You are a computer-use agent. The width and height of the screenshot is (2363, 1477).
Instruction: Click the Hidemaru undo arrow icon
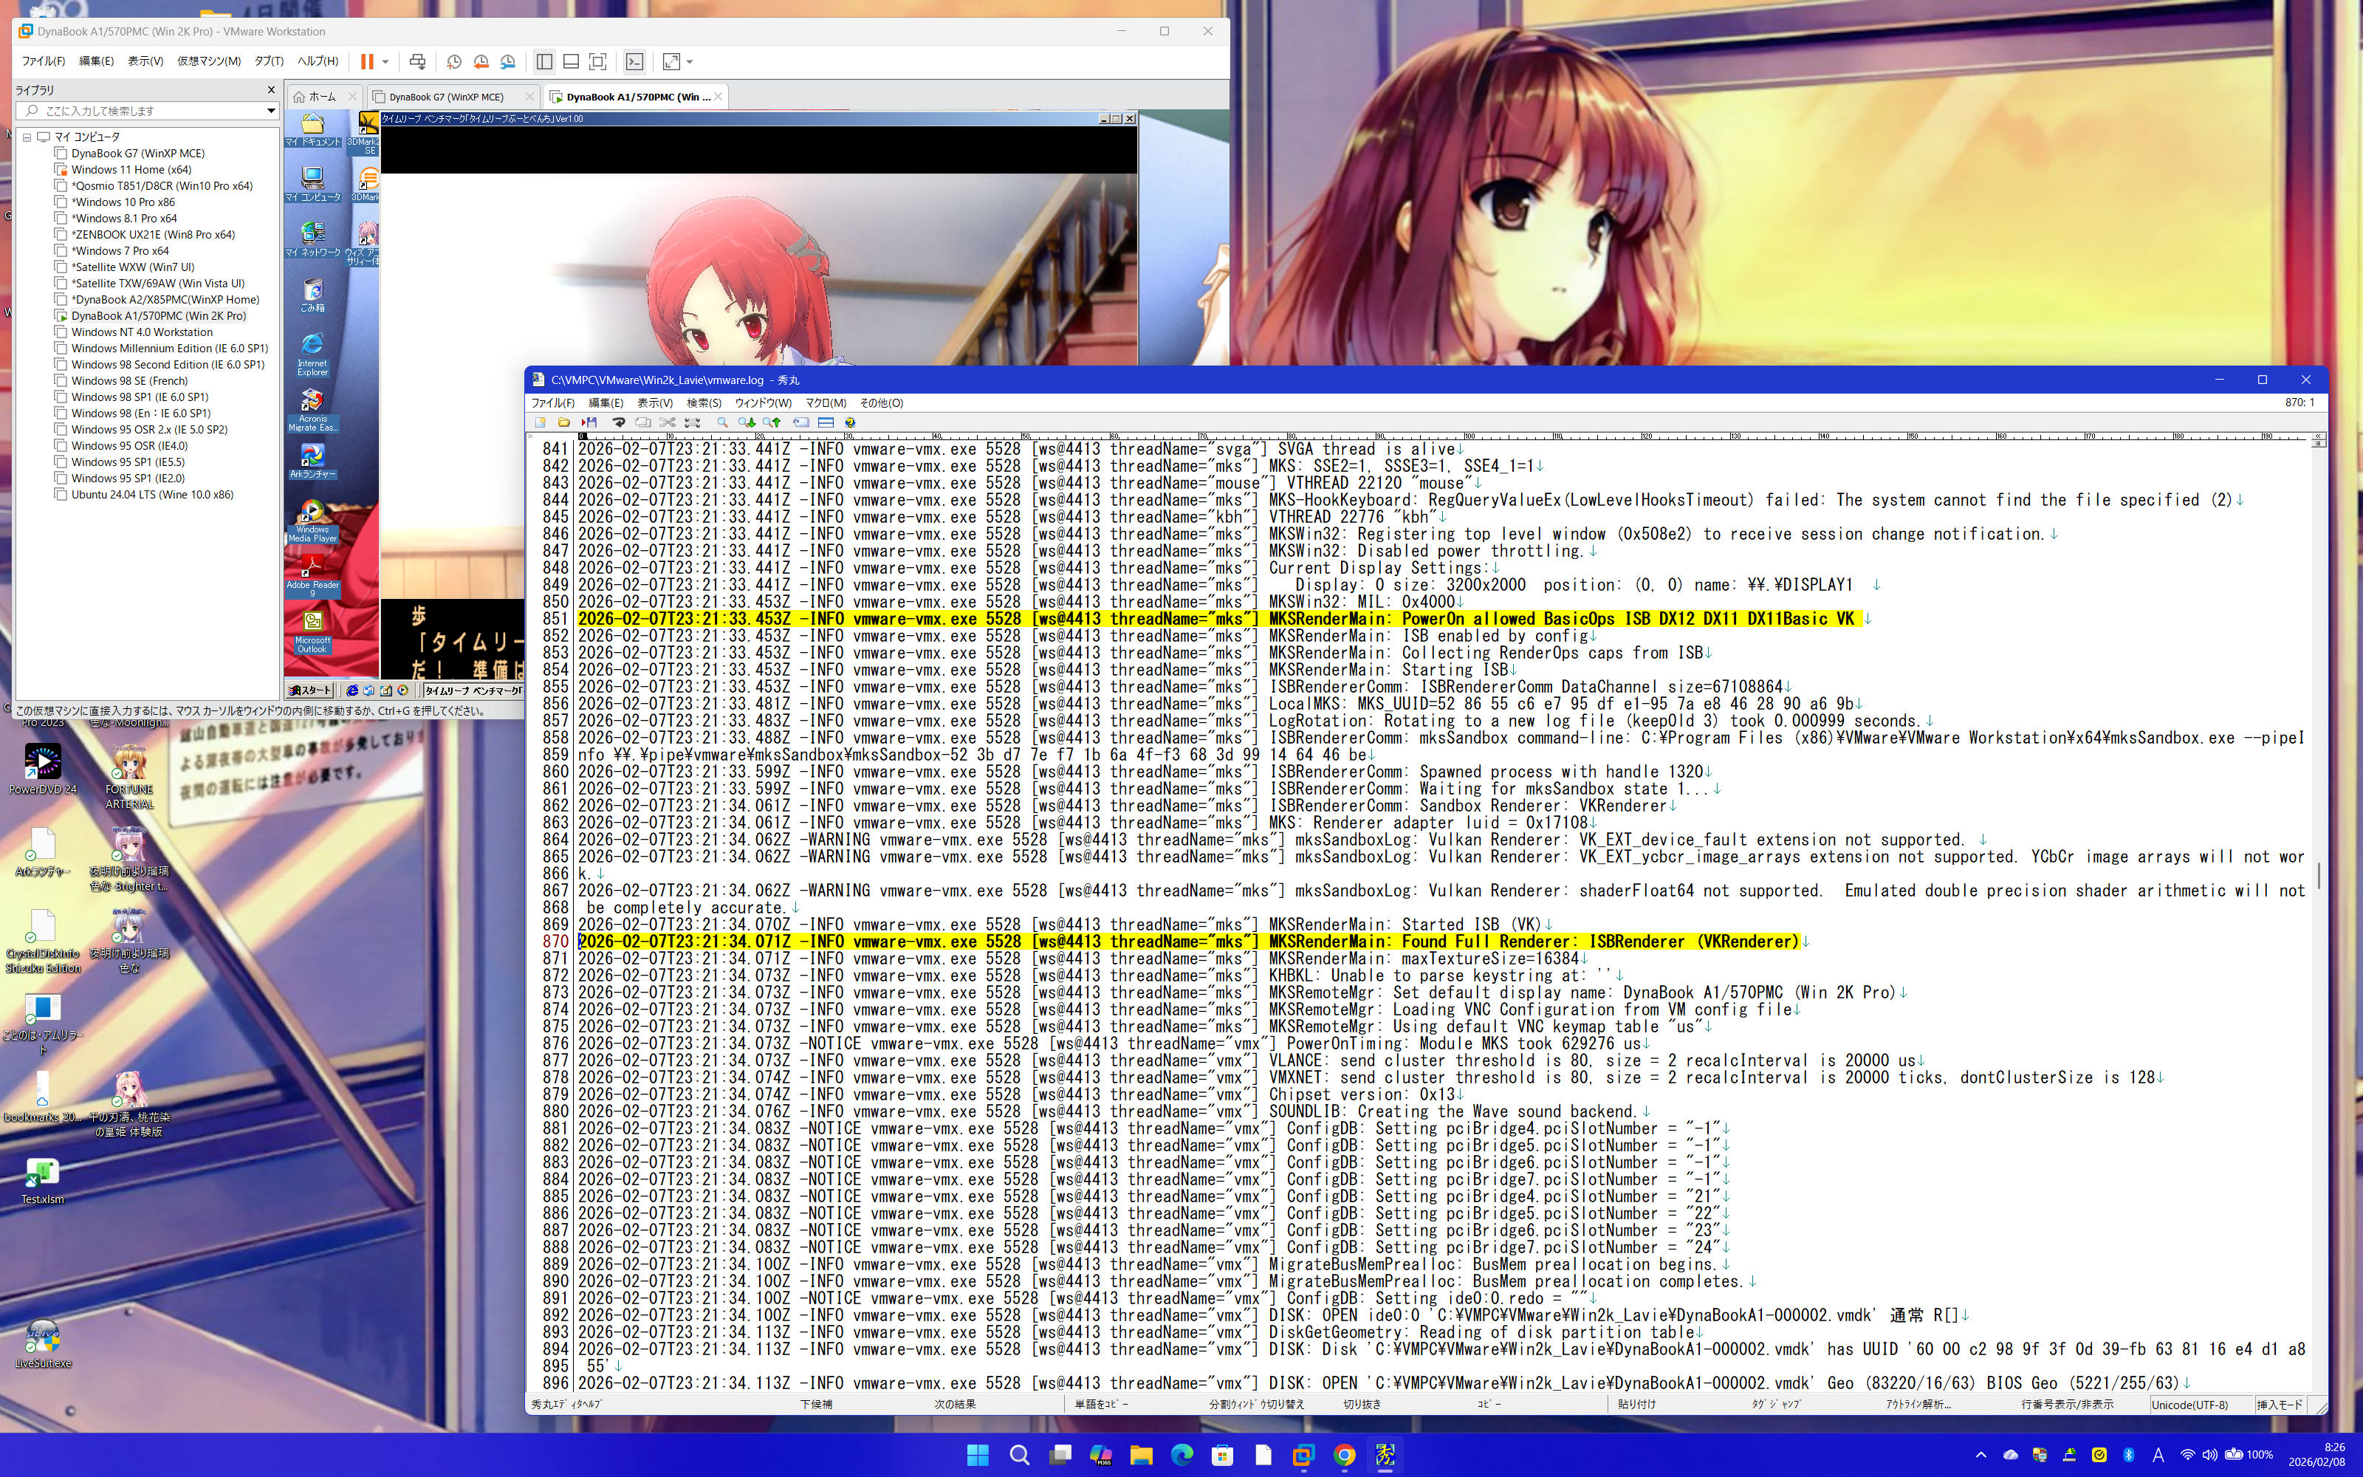point(618,422)
